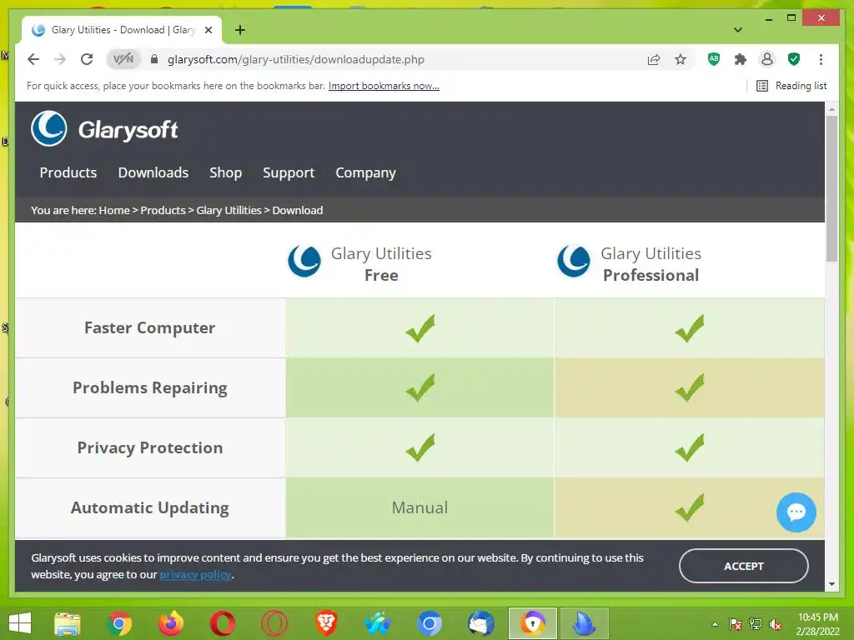Open the Downloads menu
The width and height of the screenshot is (854, 640).
point(153,172)
